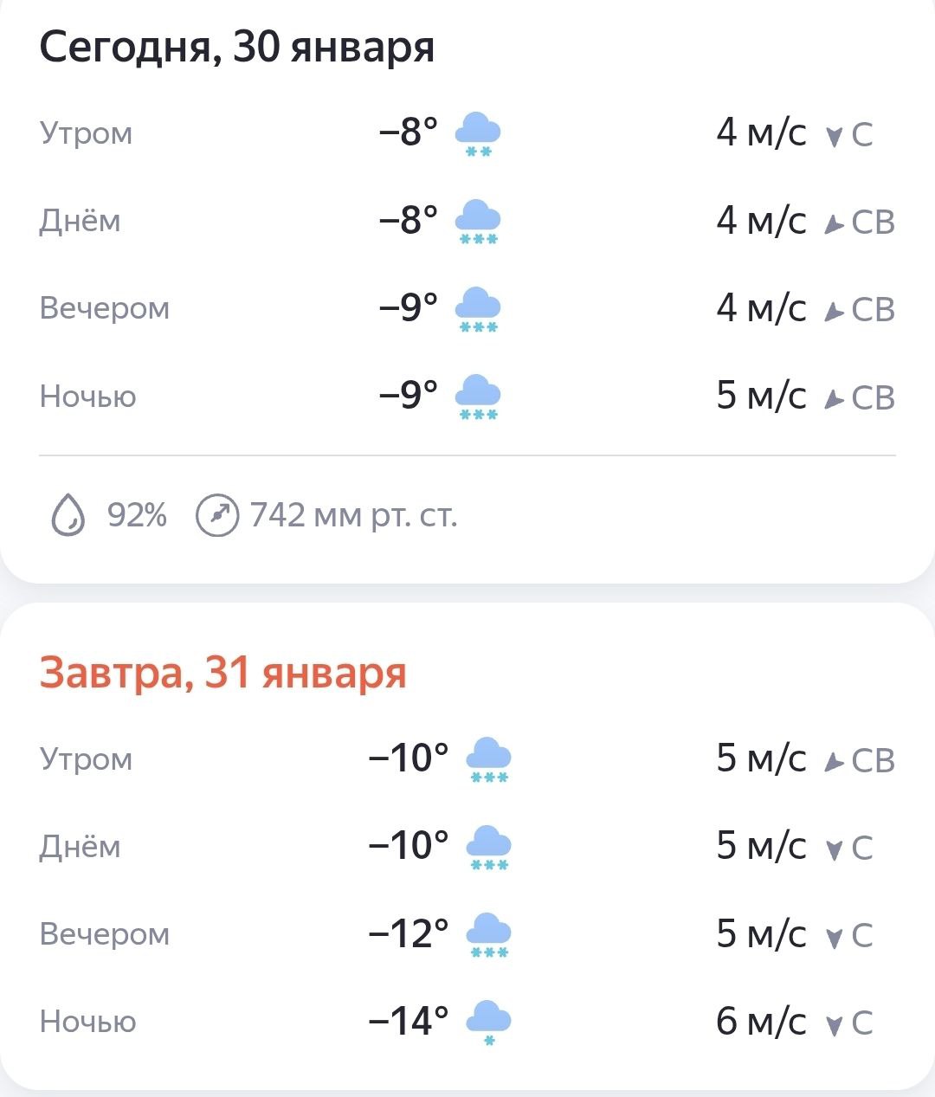Click tomorrow night's −14° temperature

point(408,1022)
